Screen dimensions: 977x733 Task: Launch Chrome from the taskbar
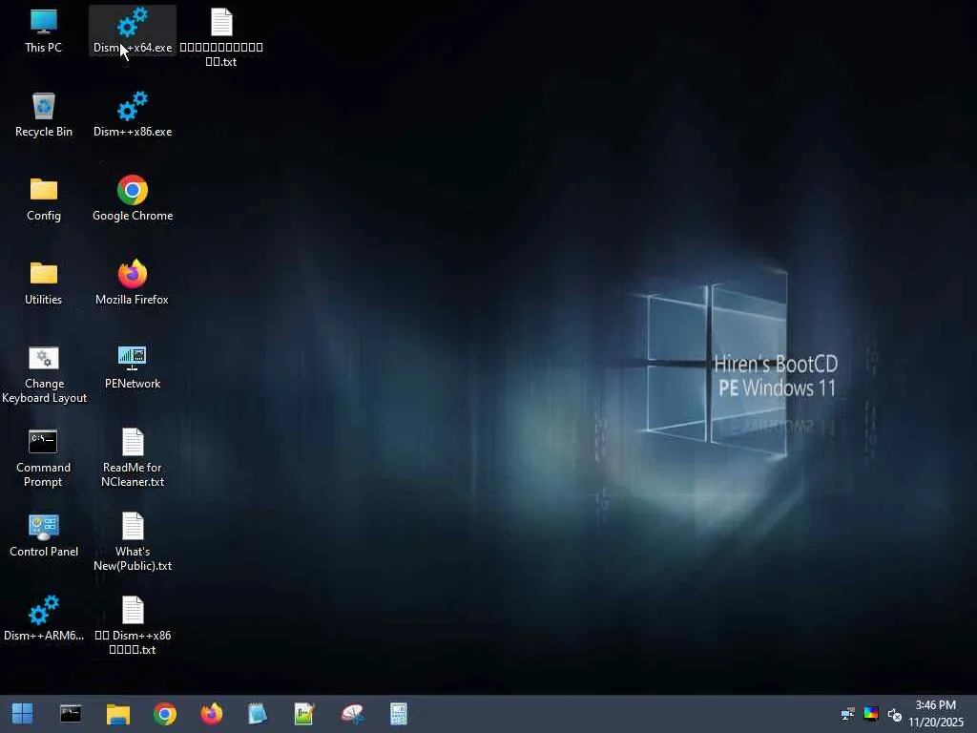(x=164, y=714)
